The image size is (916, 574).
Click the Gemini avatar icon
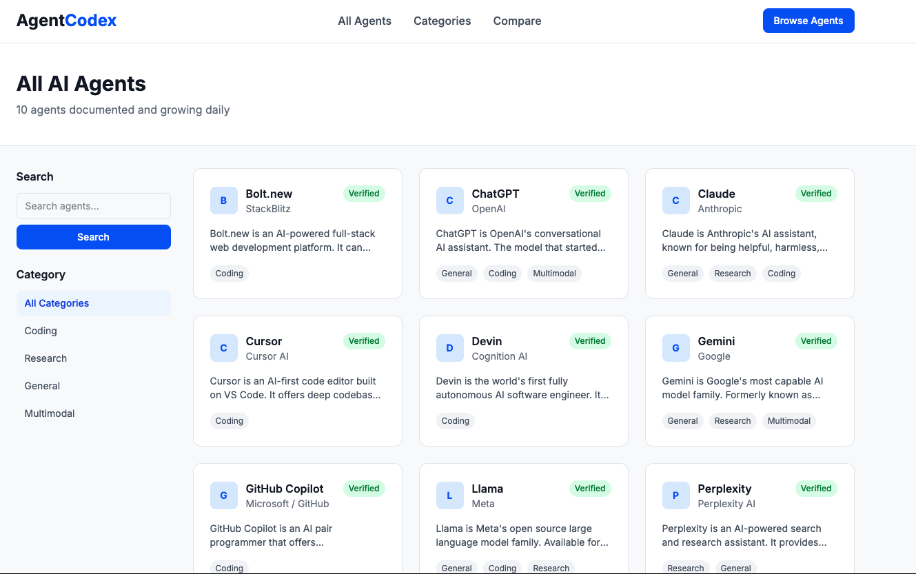click(675, 348)
